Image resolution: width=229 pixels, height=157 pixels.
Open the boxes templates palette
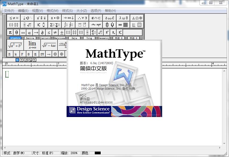137,25
